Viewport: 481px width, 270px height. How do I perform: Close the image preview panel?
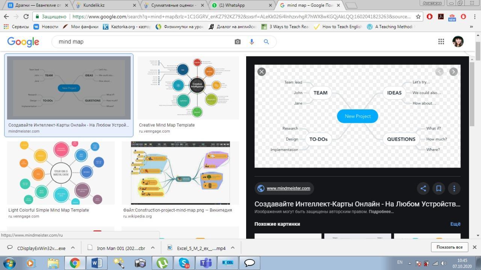click(x=262, y=72)
